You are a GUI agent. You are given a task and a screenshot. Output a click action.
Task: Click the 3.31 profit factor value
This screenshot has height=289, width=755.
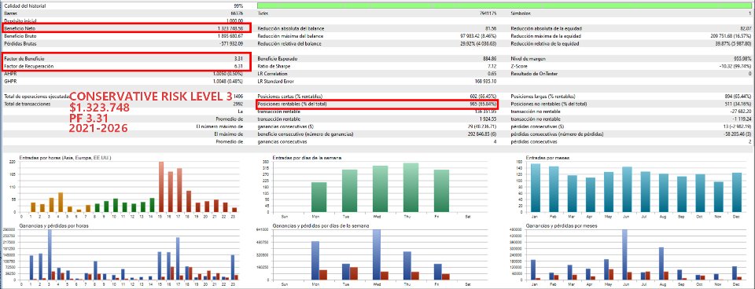[x=238, y=58]
